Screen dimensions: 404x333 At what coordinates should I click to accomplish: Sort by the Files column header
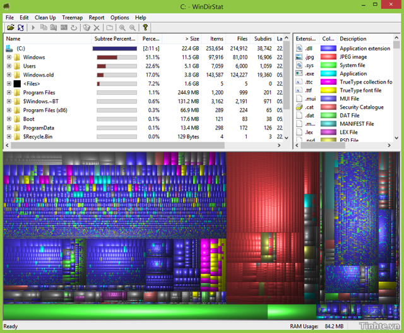coord(238,39)
